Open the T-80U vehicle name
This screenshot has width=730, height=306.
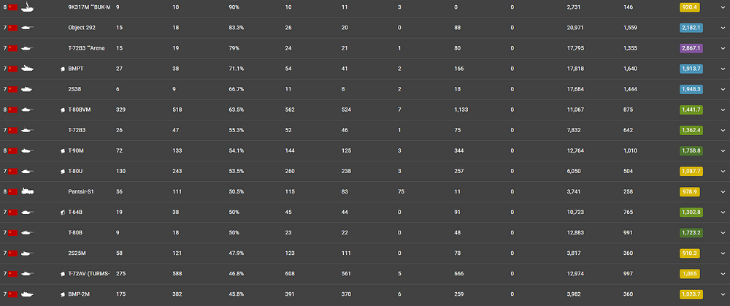[75, 172]
